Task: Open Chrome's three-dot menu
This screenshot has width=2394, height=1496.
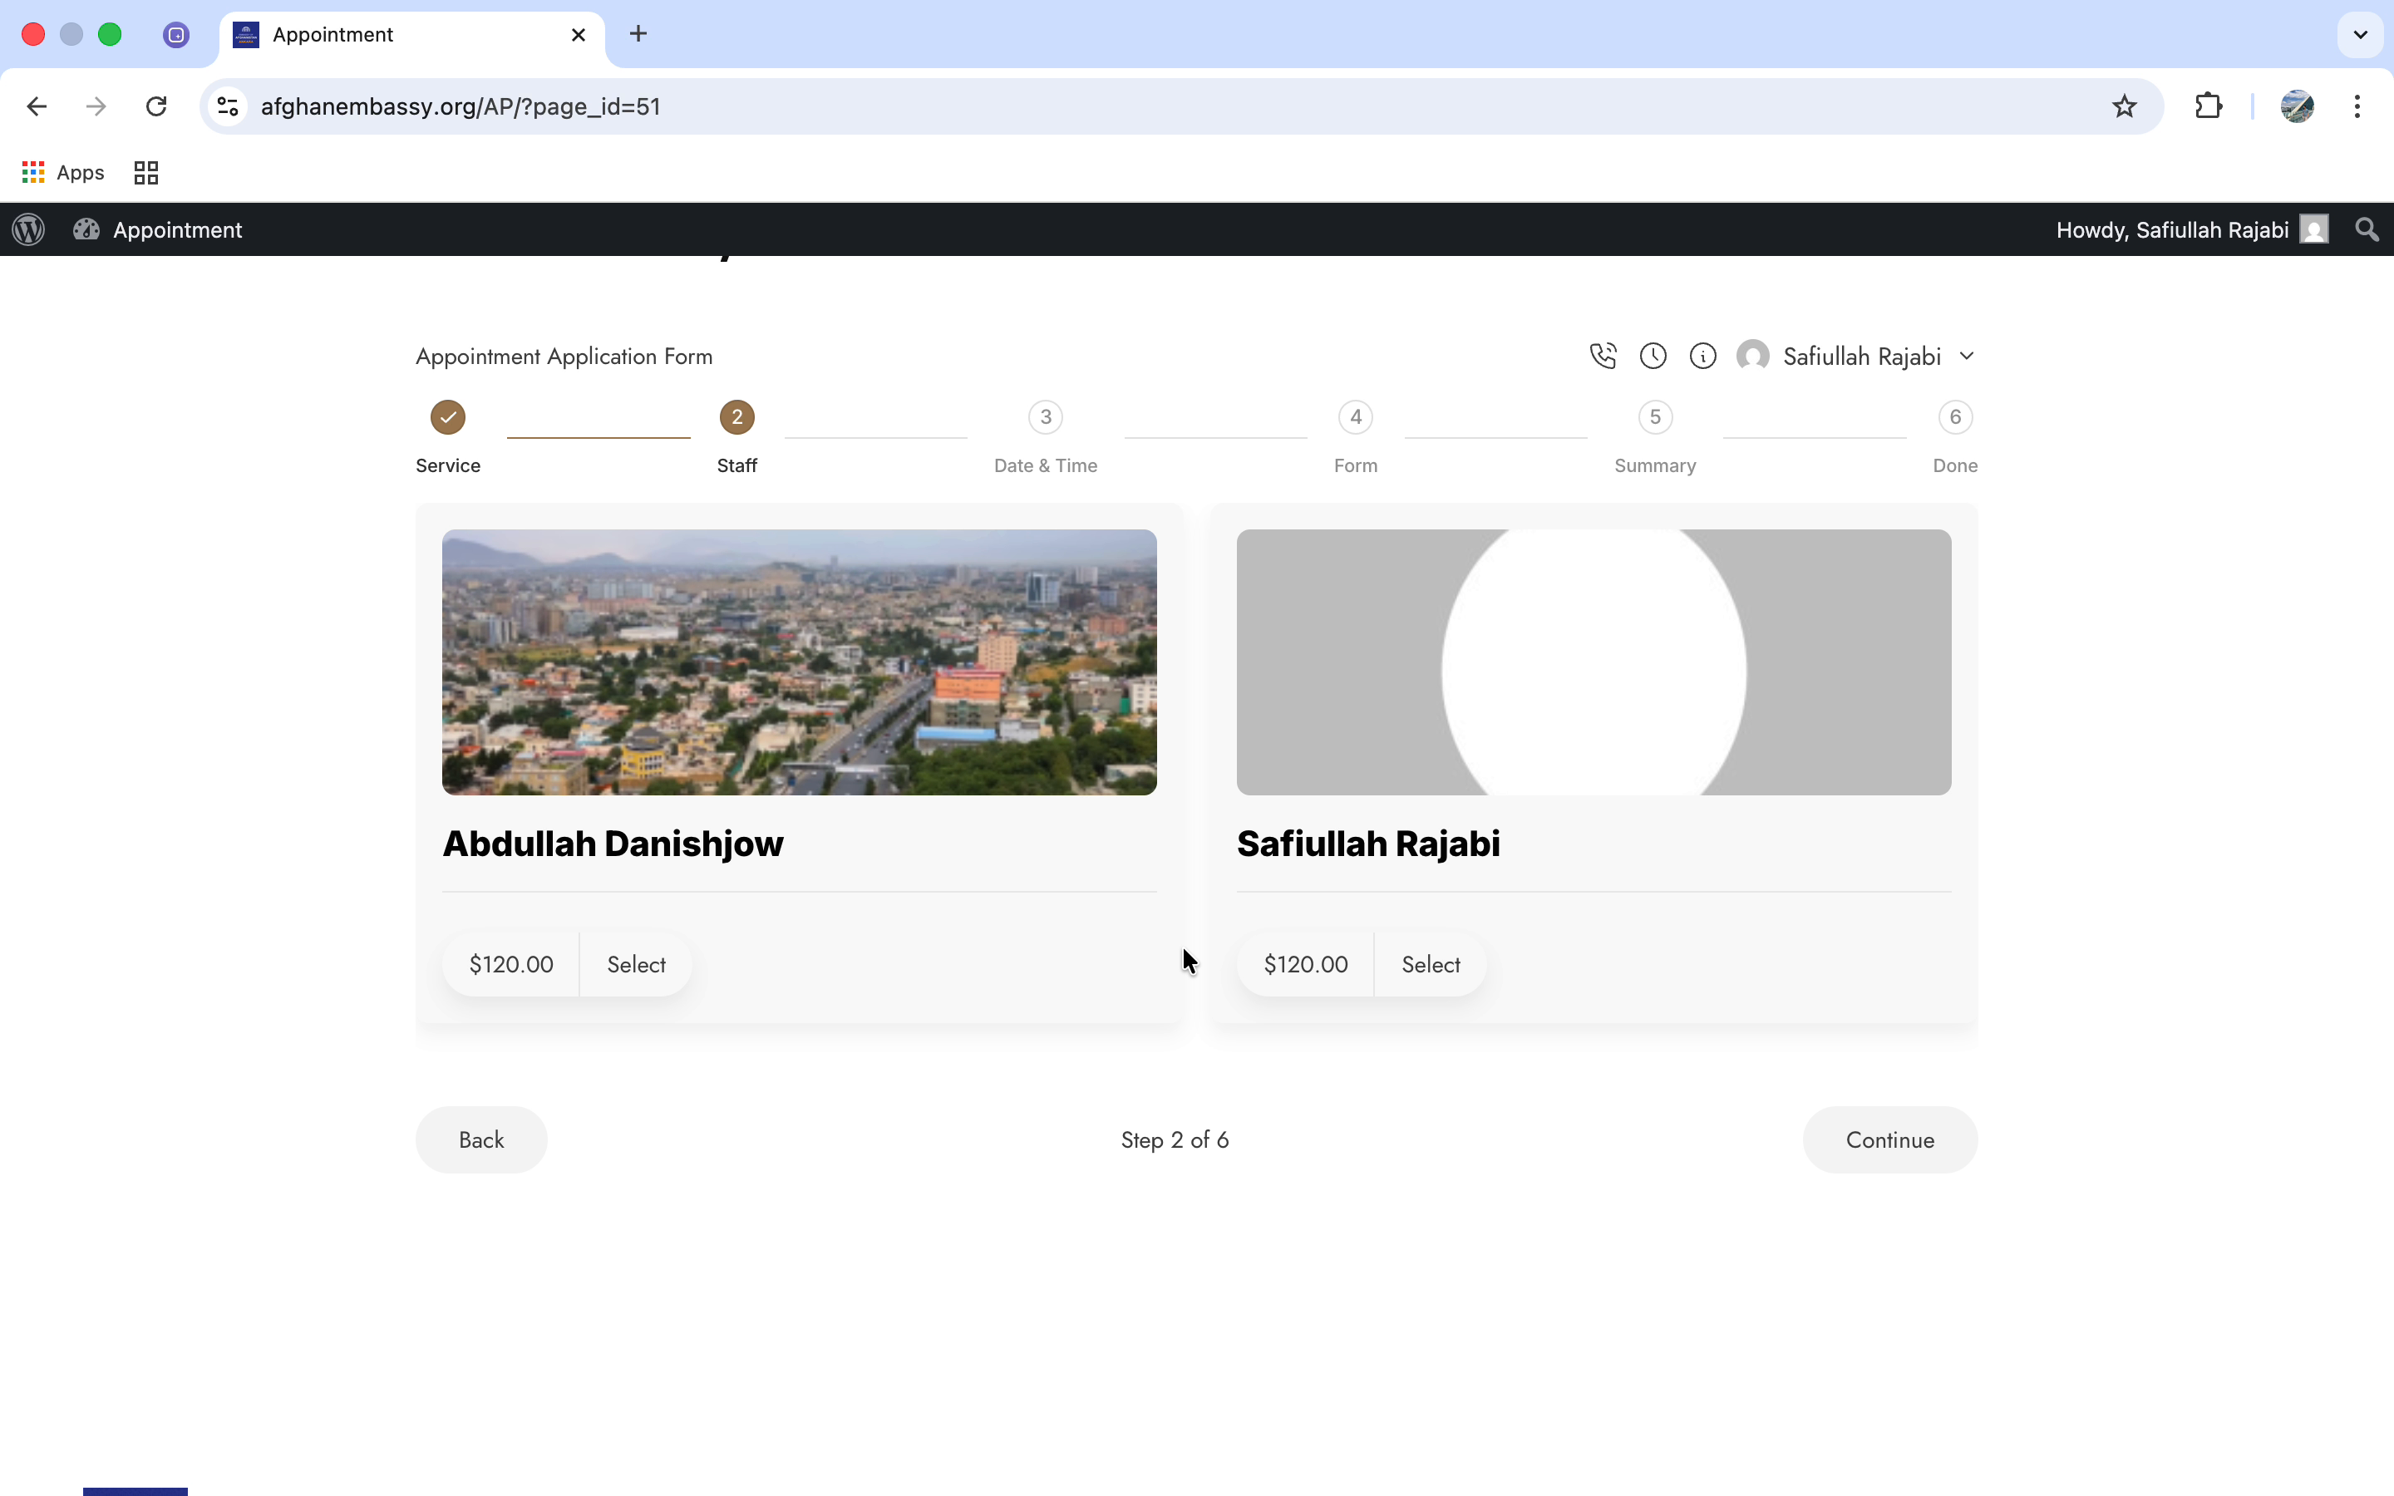Action: pyautogui.click(x=2357, y=106)
